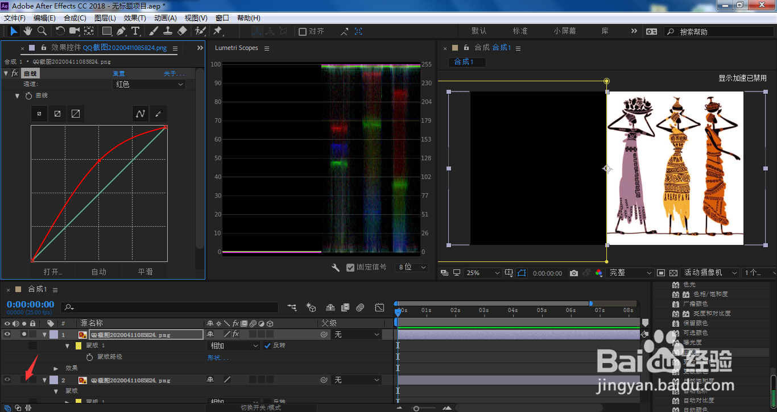Open the 8位 bit depth dropdown
777x412 pixels.
pyautogui.click(x=411, y=267)
